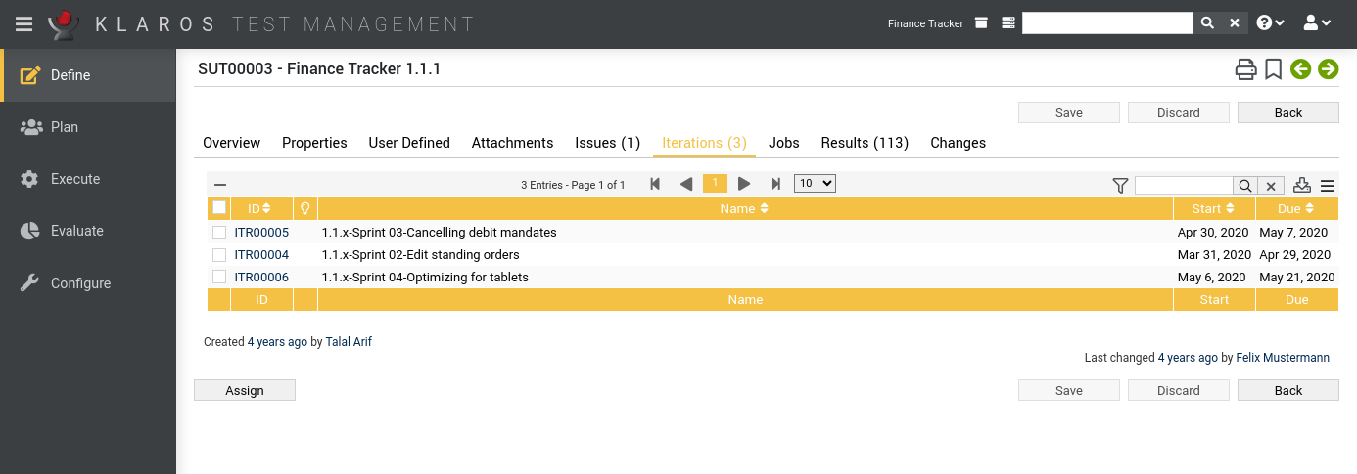Open iteration ITR00006 link
Image resolution: width=1357 pixels, height=474 pixels.
coord(261,278)
